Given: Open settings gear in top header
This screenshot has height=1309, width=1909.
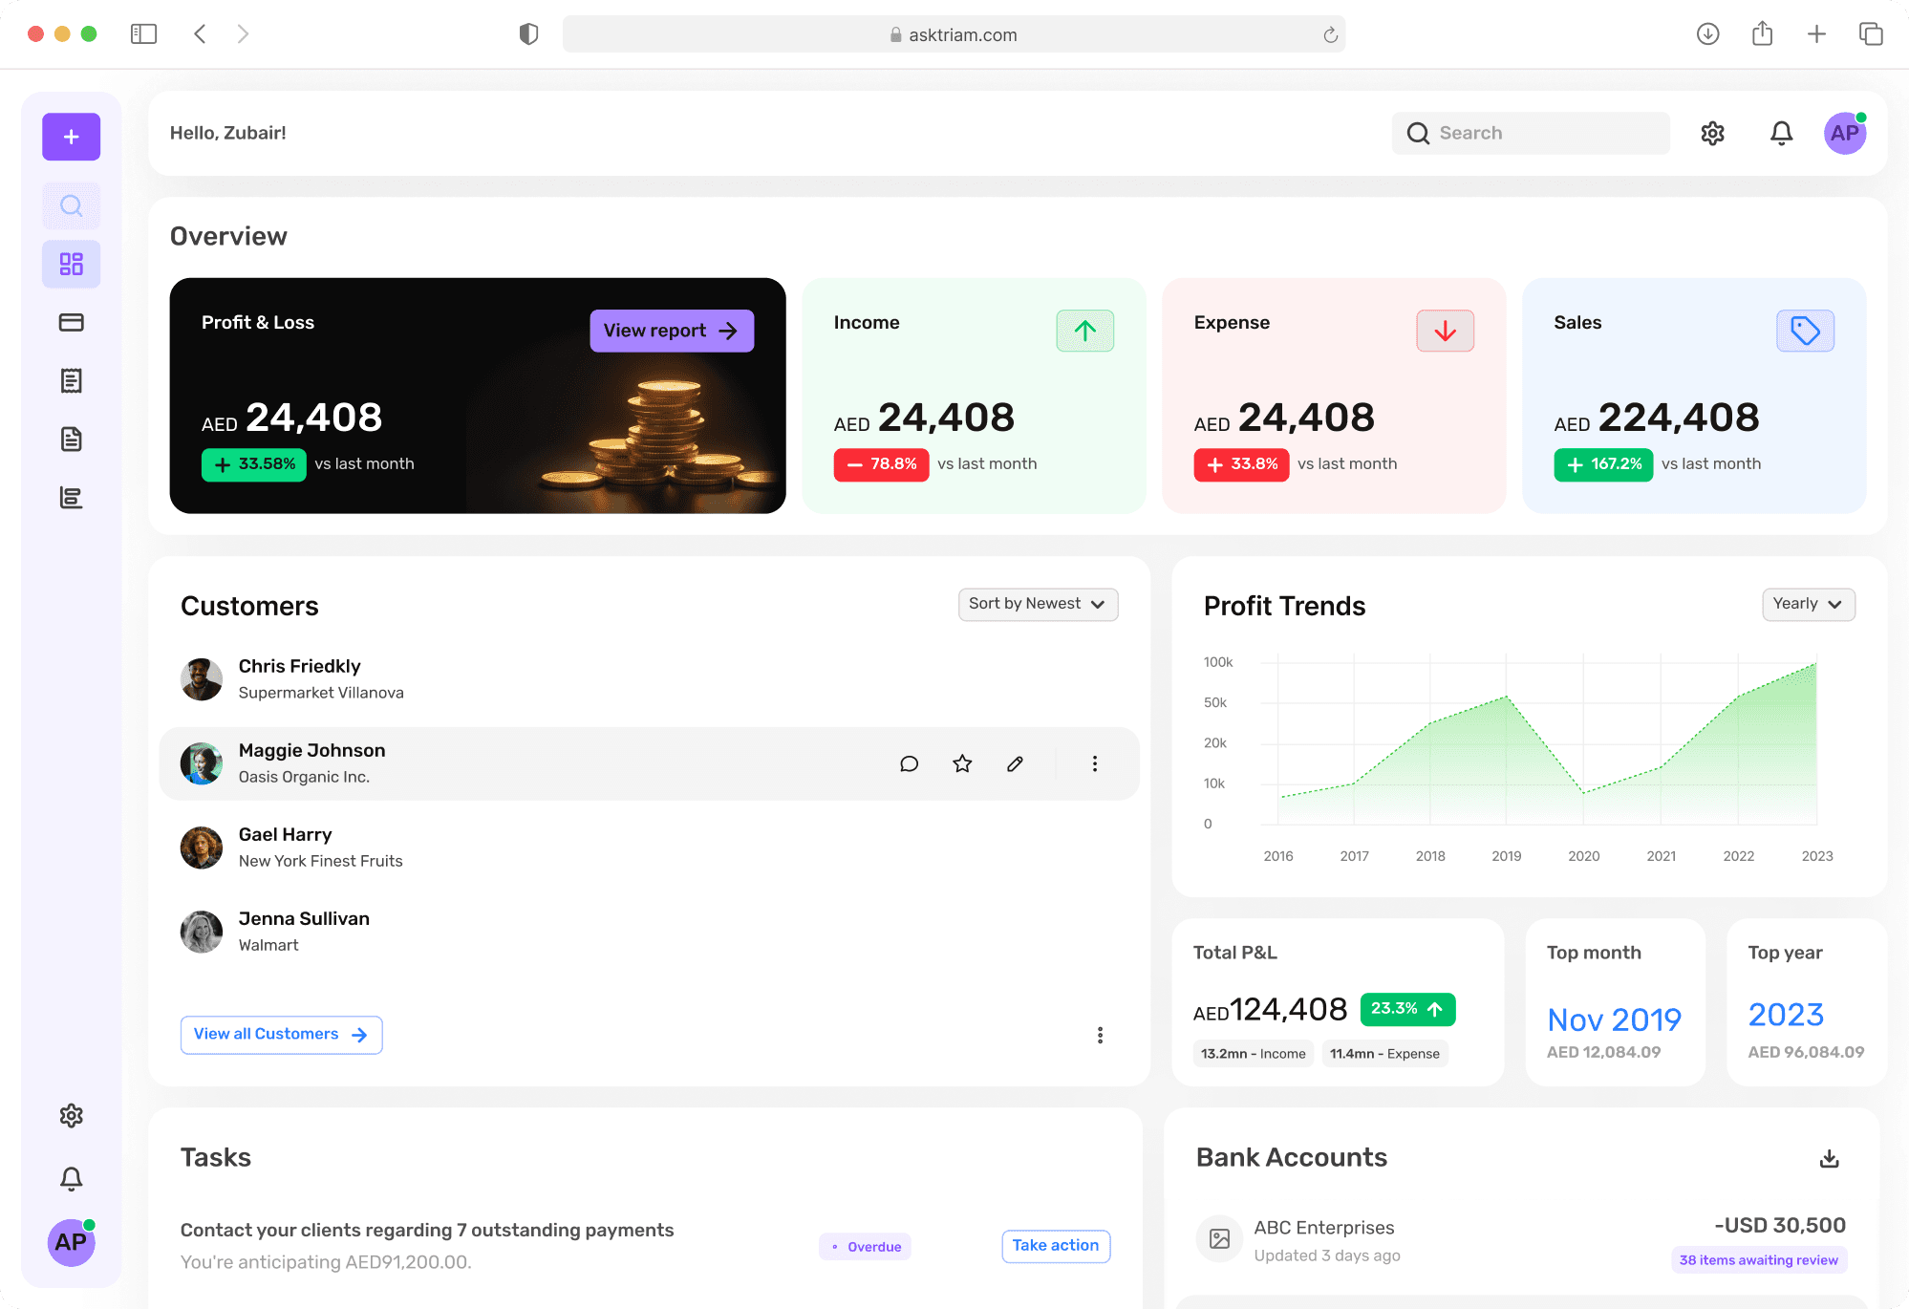Looking at the screenshot, I should tap(1712, 133).
